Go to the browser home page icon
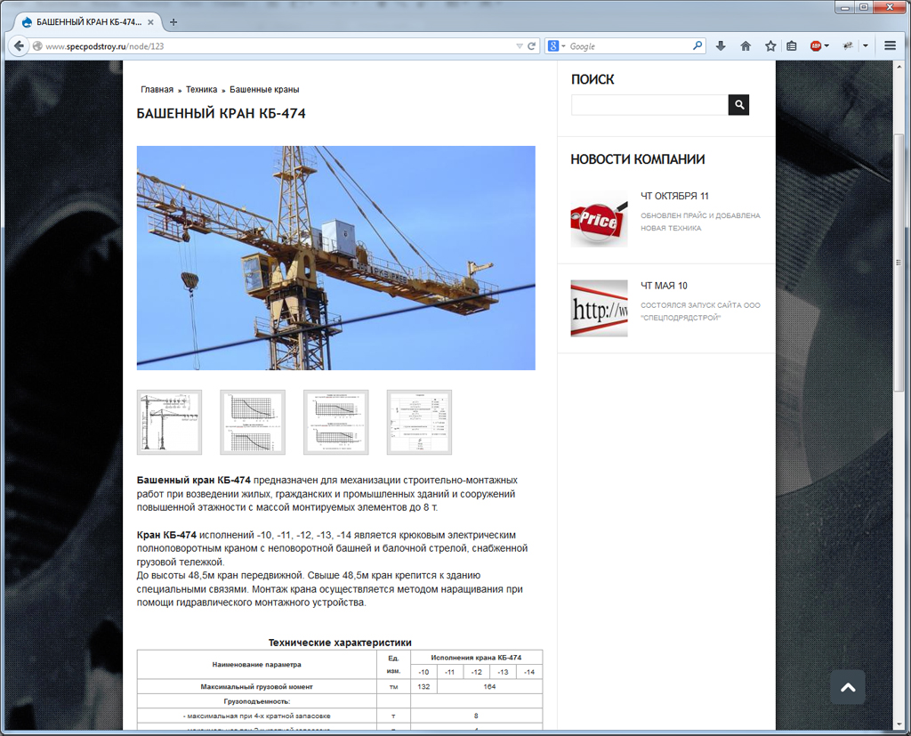The height and width of the screenshot is (736, 911). [x=746, y=46]
